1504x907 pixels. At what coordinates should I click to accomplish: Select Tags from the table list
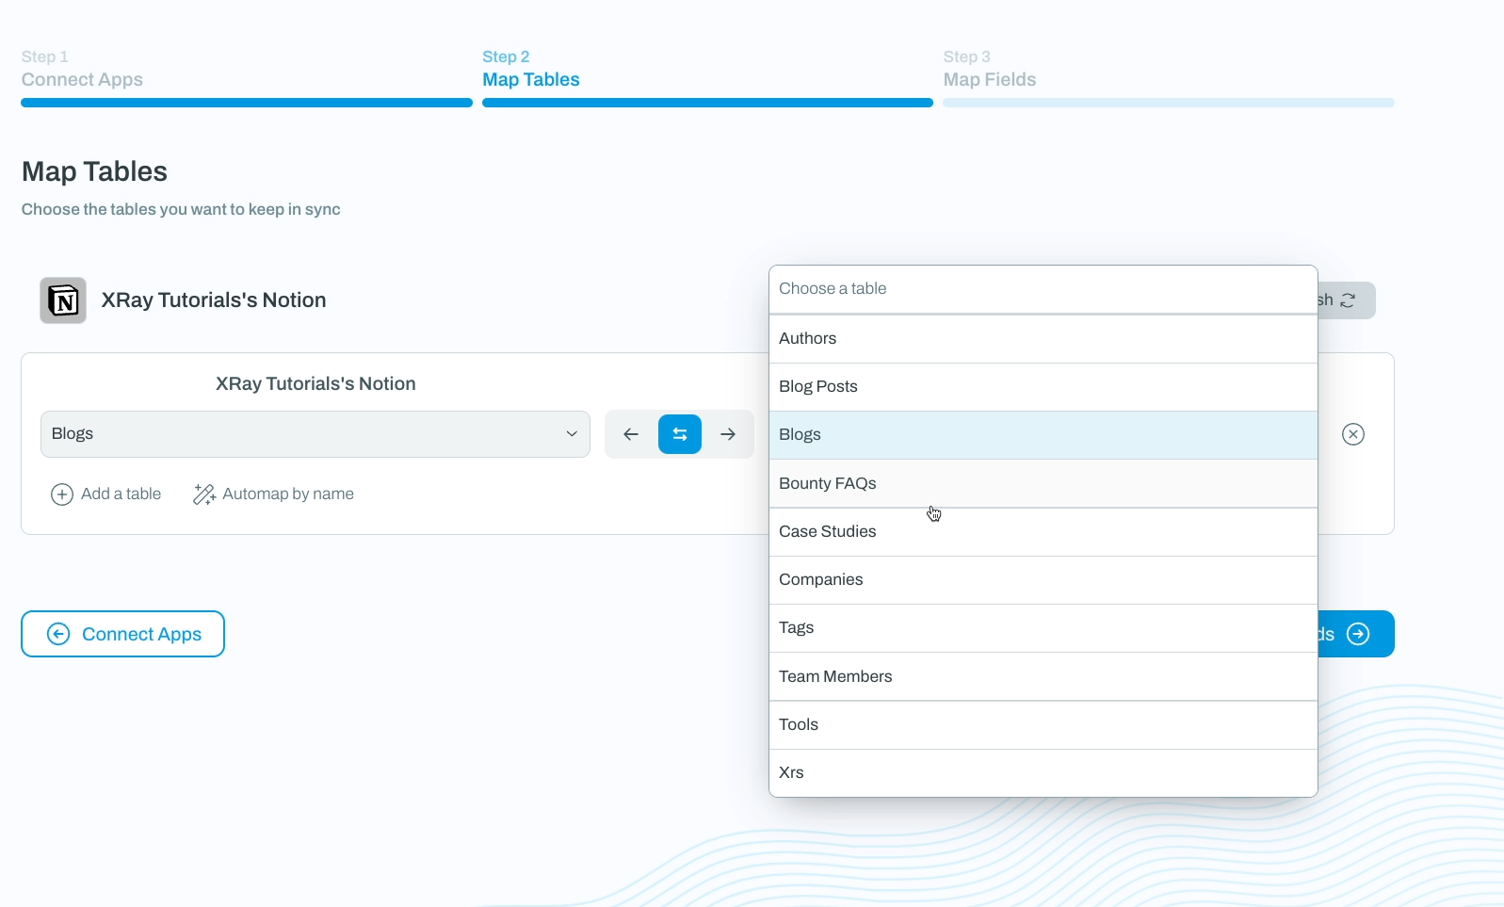tap(1043, 628)
